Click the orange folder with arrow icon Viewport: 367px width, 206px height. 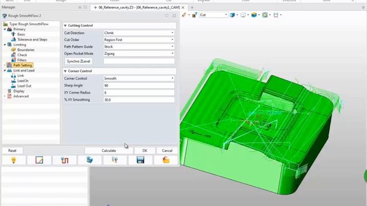pos(166,160)
